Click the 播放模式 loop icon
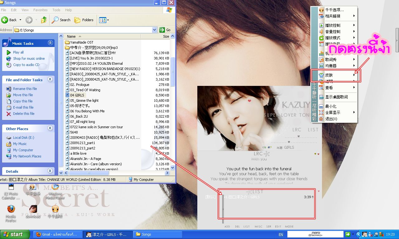The image size is (399, 239). (321, 38)
